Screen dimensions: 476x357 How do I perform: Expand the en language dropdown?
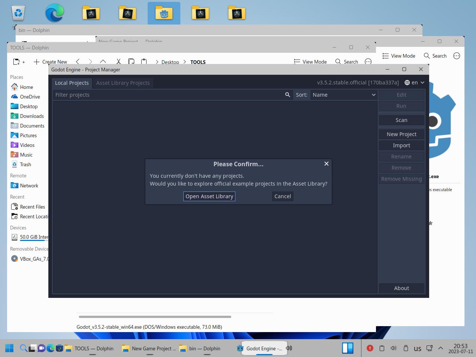[415, 83]
